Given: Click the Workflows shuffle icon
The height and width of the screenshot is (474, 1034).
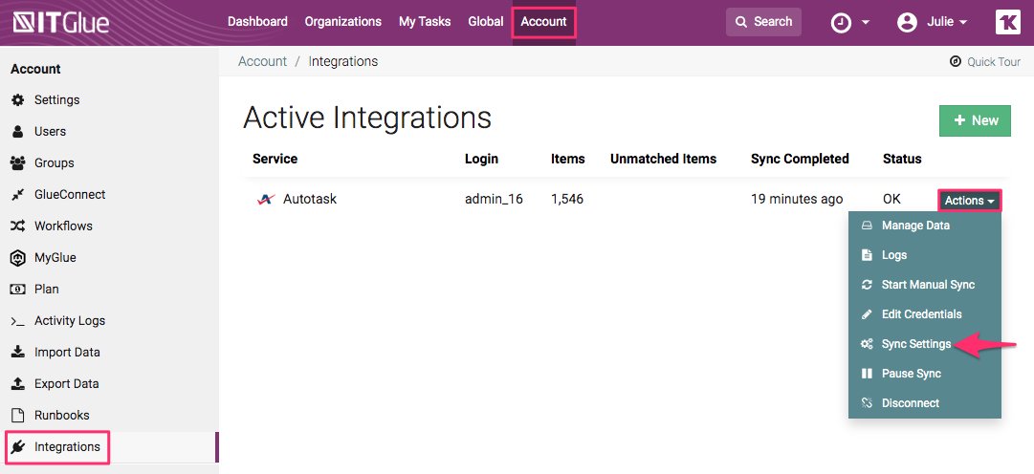Looking at the screenshot, I should click(18, 226).
